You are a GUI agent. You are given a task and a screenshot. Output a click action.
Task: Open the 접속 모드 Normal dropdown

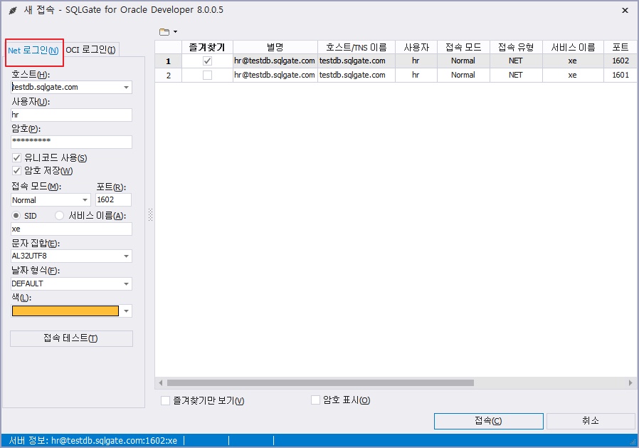click(85, 200)
